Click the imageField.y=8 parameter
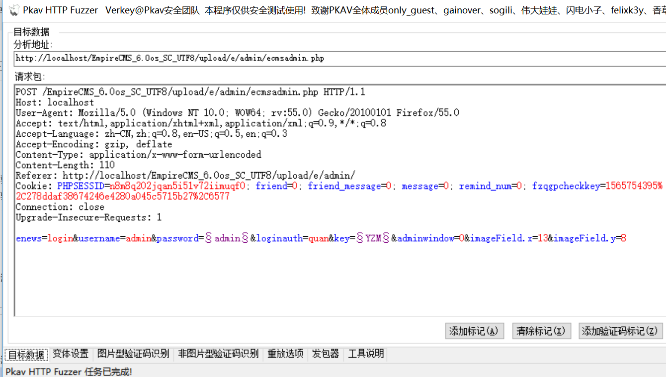 (590, 238)
